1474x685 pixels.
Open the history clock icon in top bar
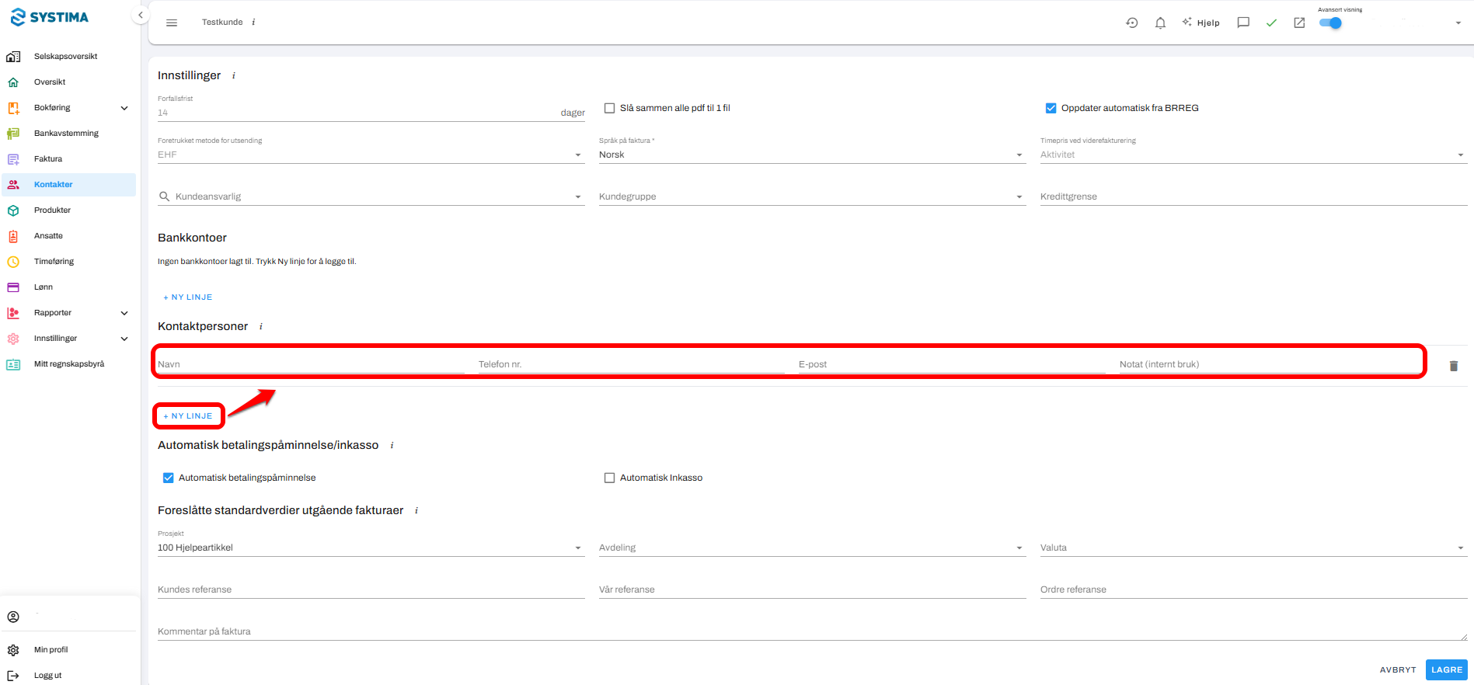tap(1132, 23)
